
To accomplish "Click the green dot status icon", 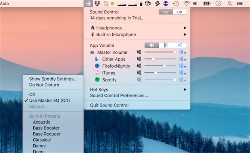I will [x=112, y=4].
